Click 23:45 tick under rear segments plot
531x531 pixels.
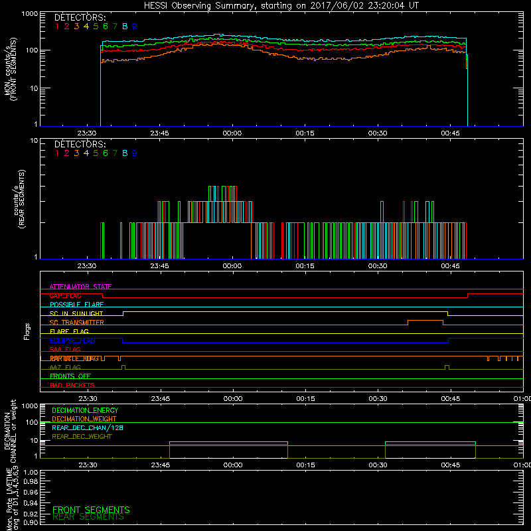(x=160, y=266)
